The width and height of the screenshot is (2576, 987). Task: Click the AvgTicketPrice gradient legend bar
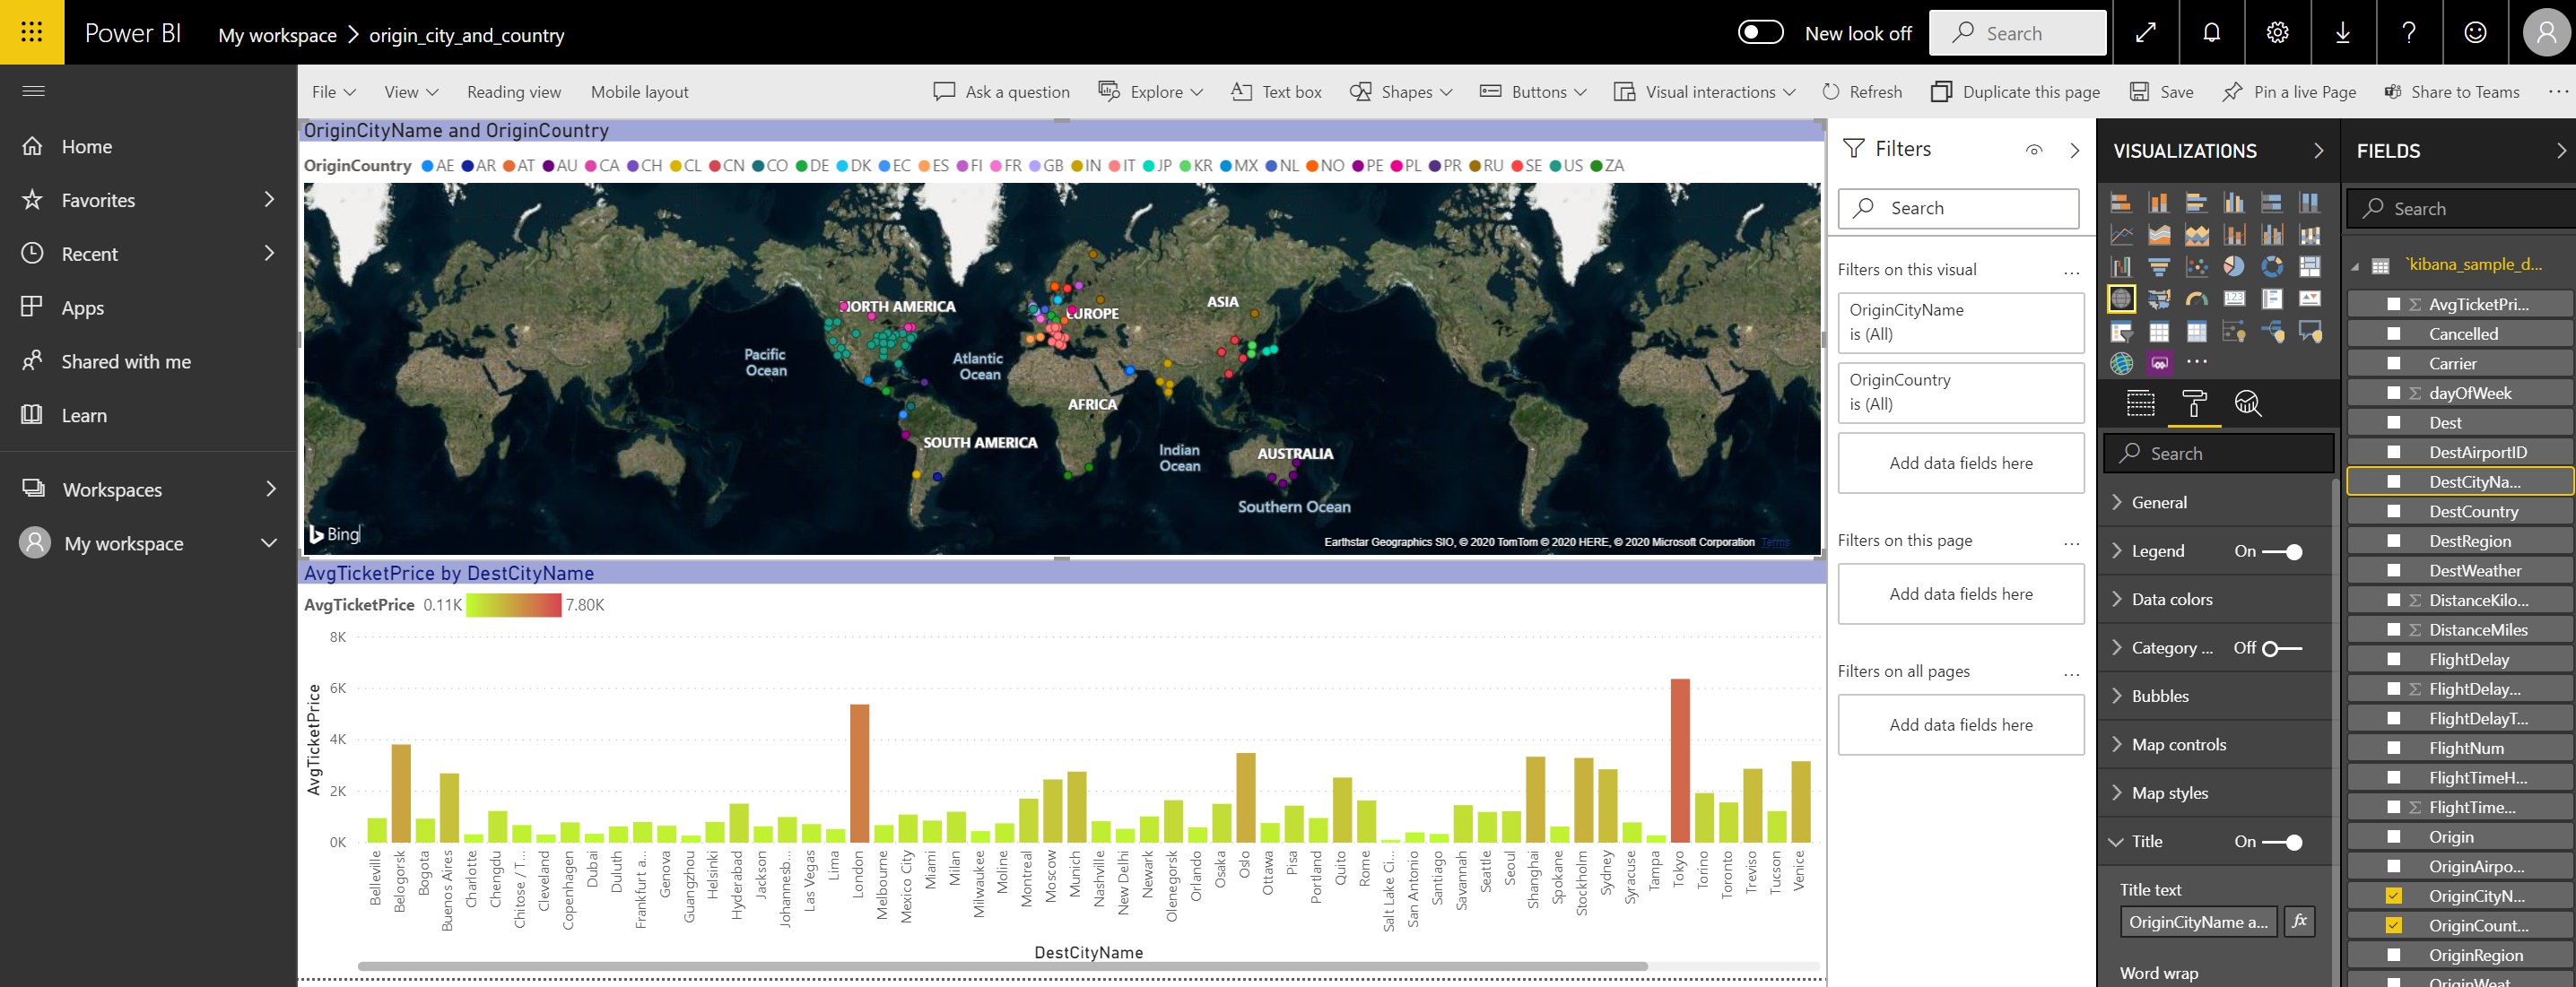tap(513, 605)
